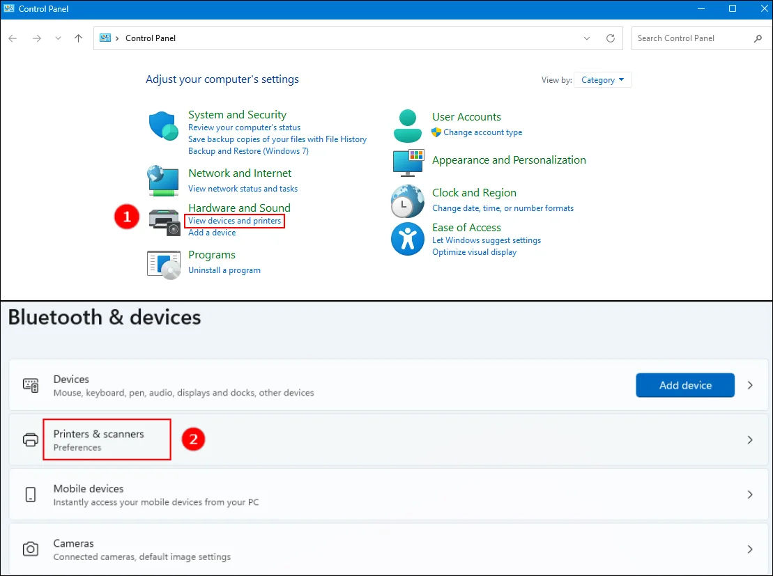Expand the Printers & scanners row chevron
This screenshot has height=576, width=773.
(x=750, y=440)
